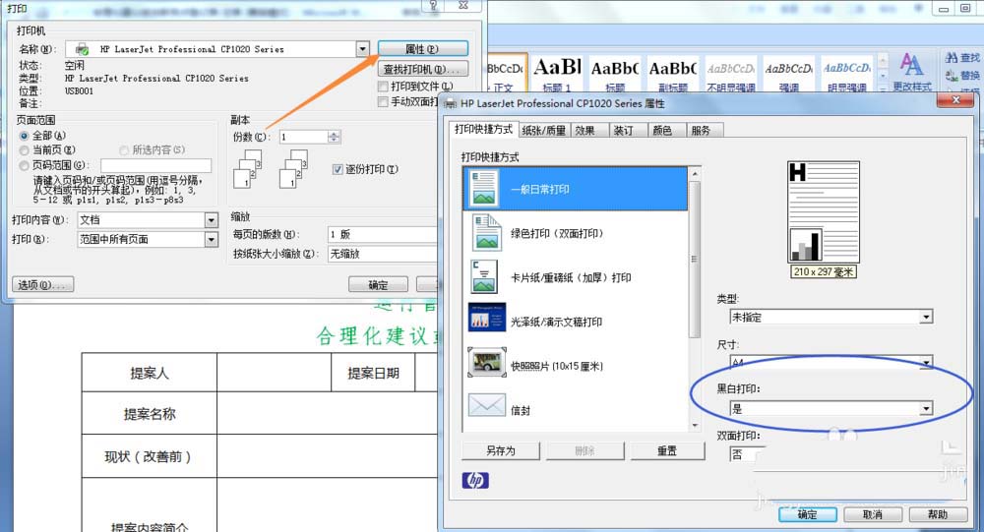
Task: Click the 替换 replace icon in ribbon
Action: [x=952, y=76]
